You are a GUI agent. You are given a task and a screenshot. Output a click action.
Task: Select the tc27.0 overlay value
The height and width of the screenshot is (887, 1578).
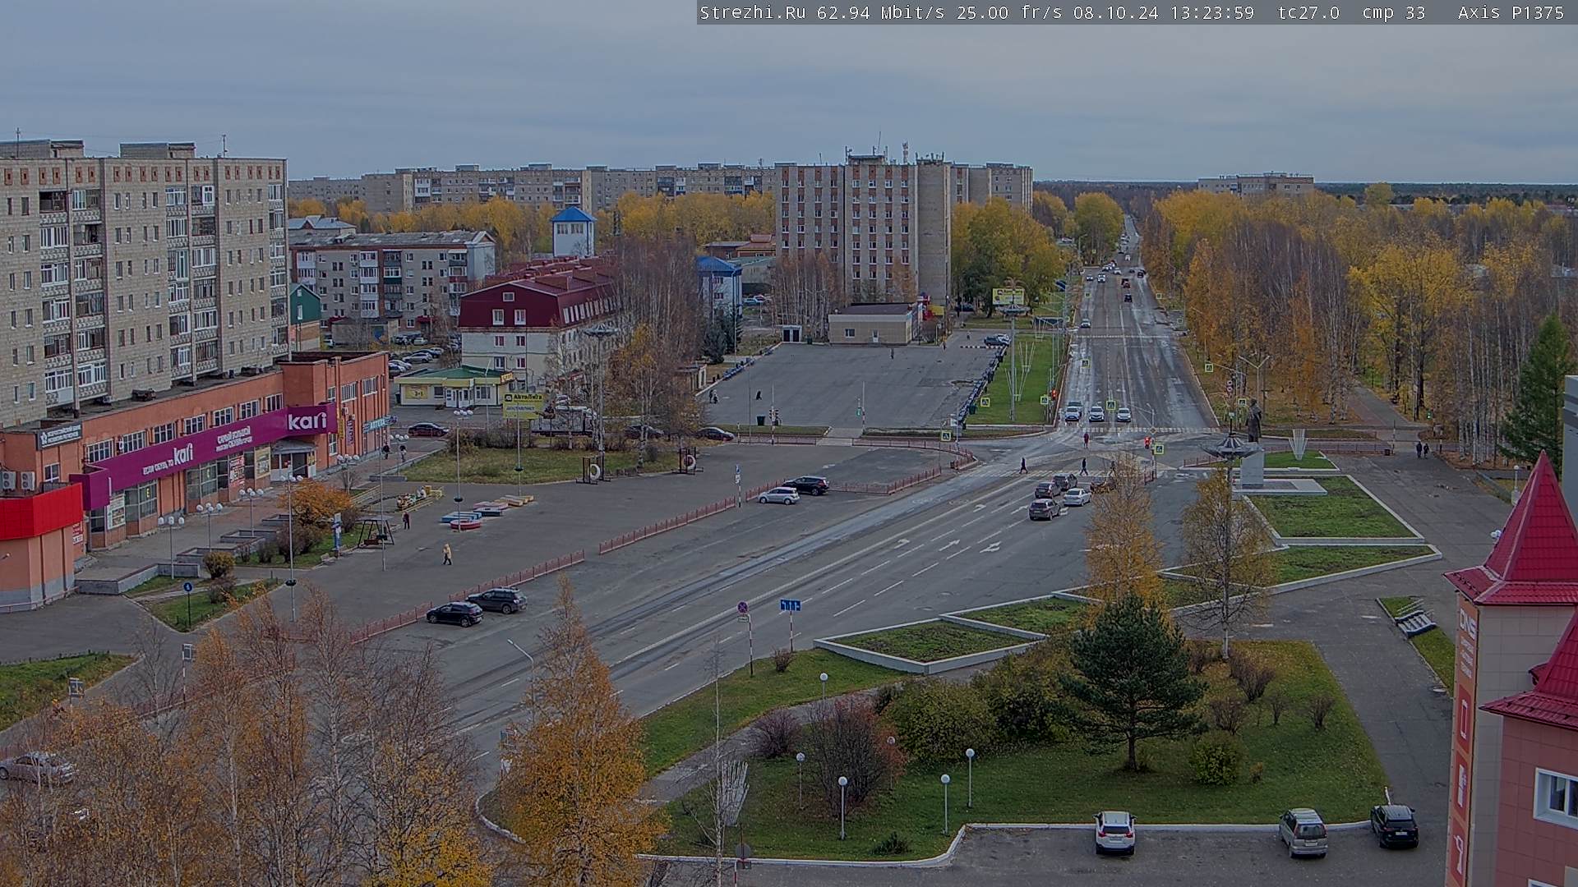click(x=1309, y=12)
